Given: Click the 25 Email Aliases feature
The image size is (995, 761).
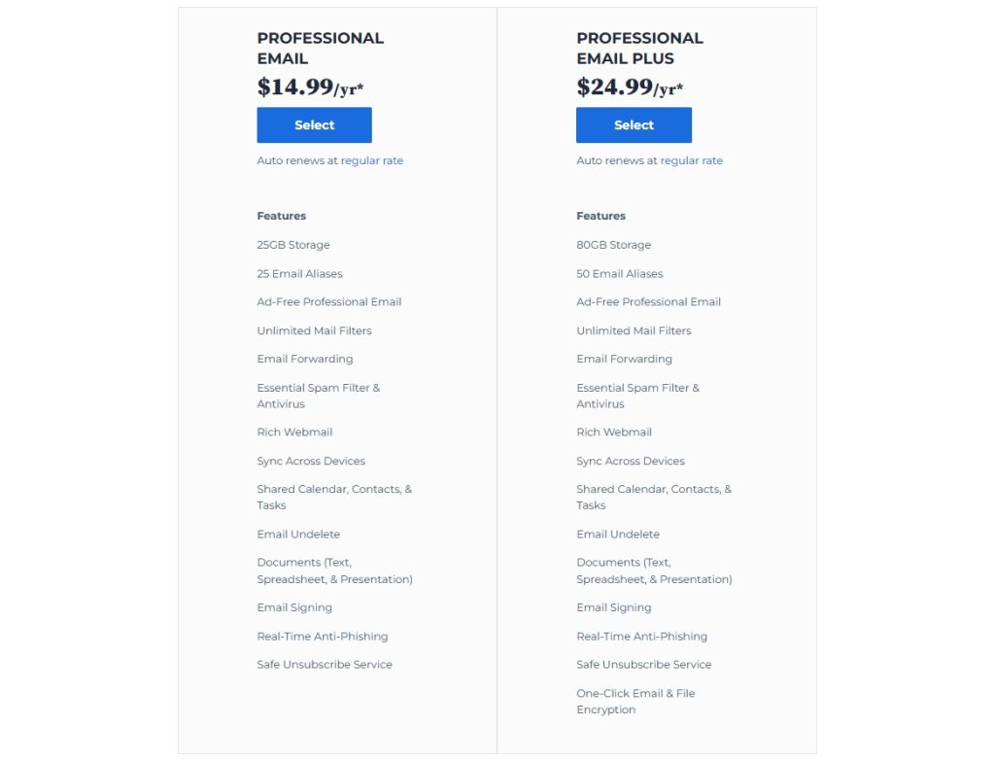Looking at the screenshot, I should (x=299, y=273).
